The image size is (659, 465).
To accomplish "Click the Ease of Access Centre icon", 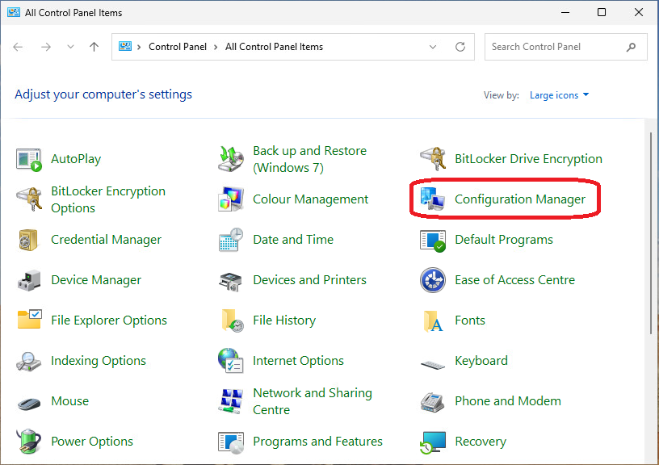I will (433, 280).
